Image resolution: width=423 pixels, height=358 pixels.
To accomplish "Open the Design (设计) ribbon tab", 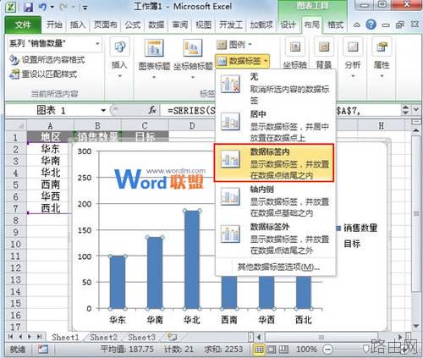I will [288, 25].
